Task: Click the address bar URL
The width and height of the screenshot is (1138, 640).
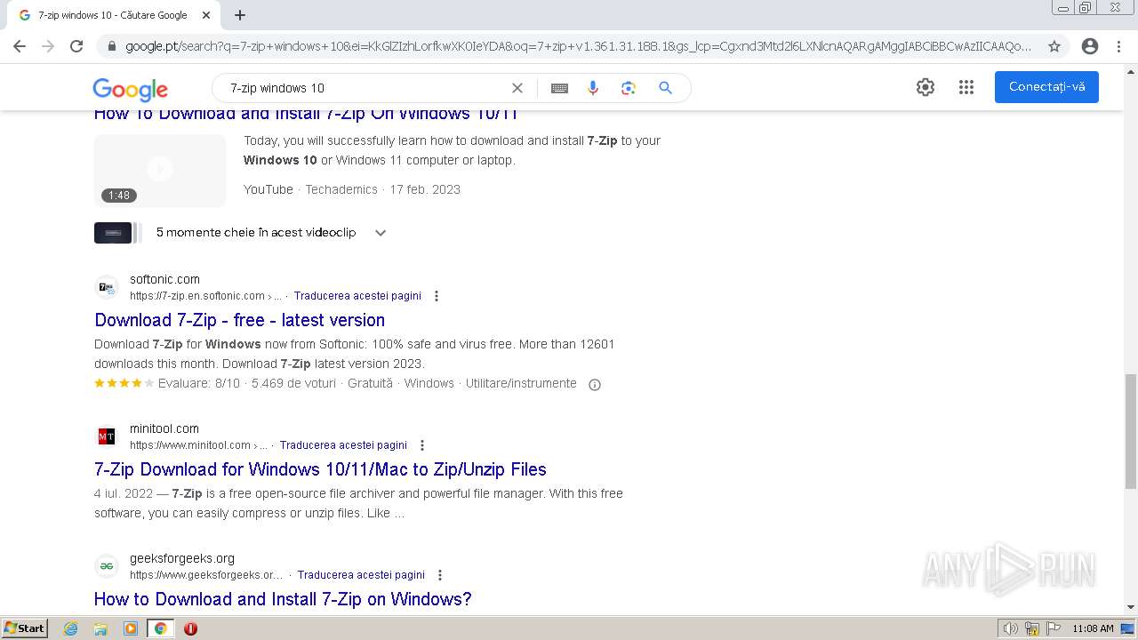Action: [578, 46]
